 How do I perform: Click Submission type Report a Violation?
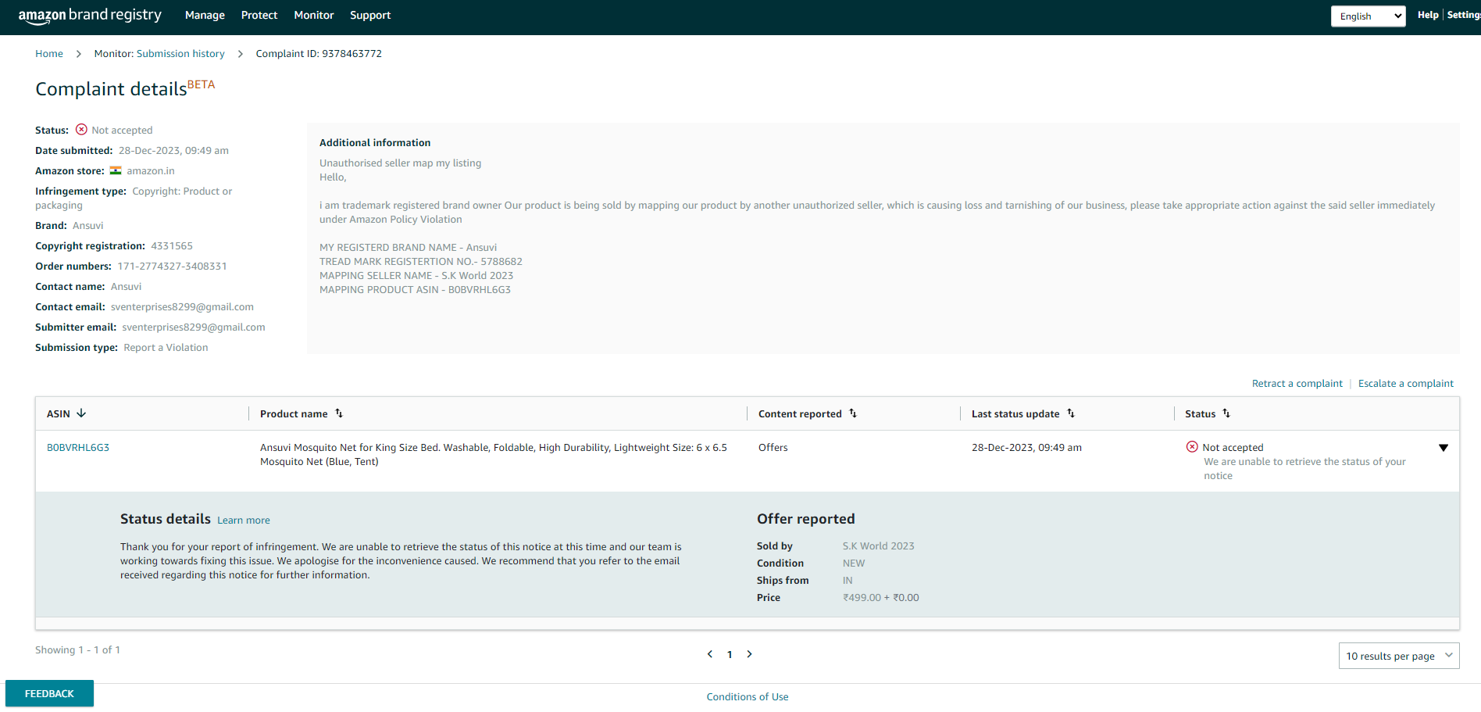[x=166, y=348]
